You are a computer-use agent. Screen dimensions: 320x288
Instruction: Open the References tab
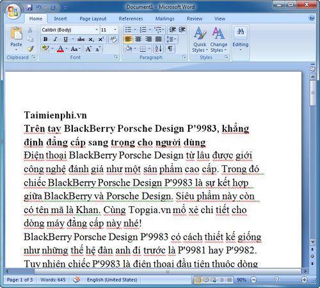pyautogui.click(x=131, y=19)
